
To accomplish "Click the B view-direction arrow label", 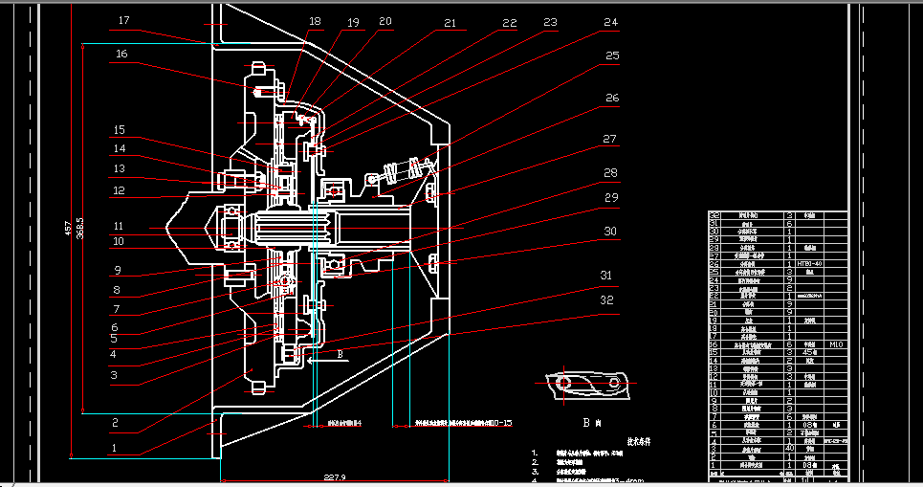I will point(340,355).
